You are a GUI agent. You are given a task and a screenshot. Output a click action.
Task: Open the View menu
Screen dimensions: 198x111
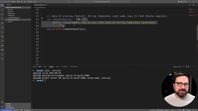coord(18,2)
